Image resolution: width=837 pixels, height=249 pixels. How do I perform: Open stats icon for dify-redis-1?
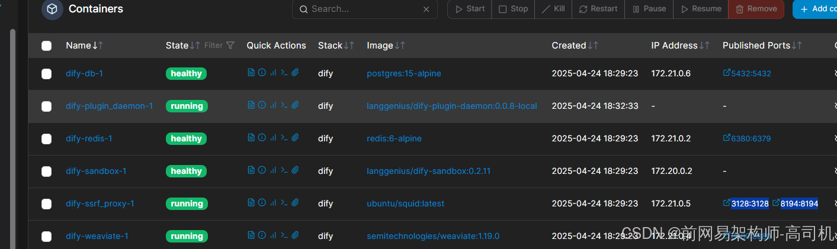click(273, 138)
